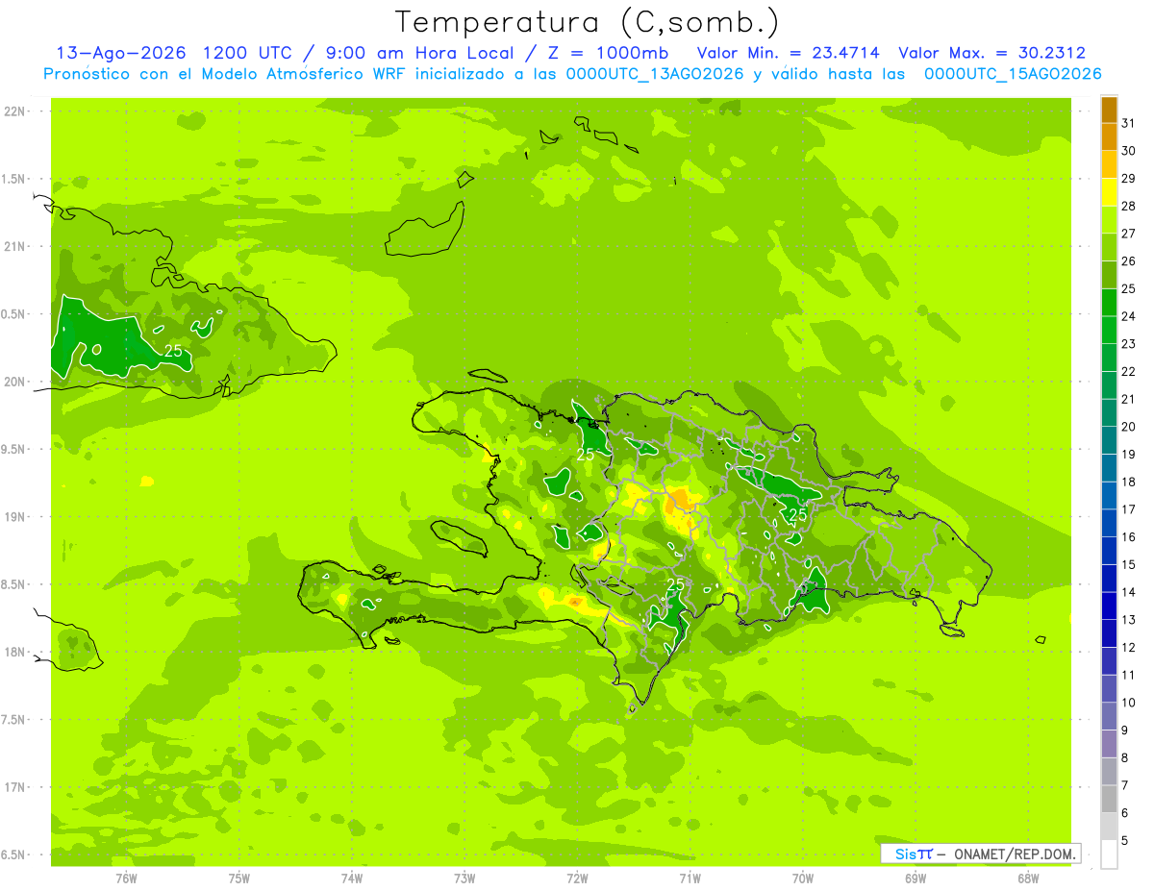This screenshot has width=1154, height=891.
Task: Click 'Valor Min. = 23.4714' readout
Action: coord(788,53)
